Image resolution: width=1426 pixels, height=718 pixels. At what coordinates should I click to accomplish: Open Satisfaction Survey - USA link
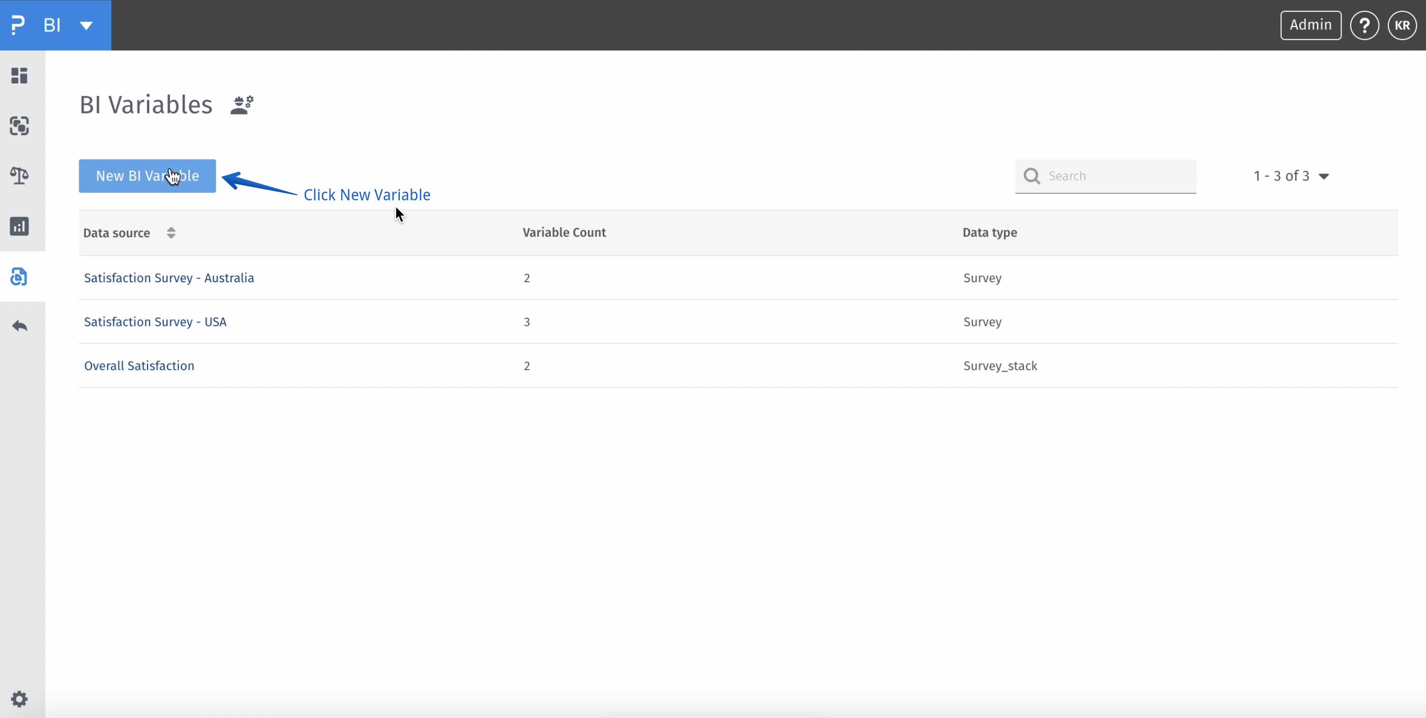click(x=155, y=322)
